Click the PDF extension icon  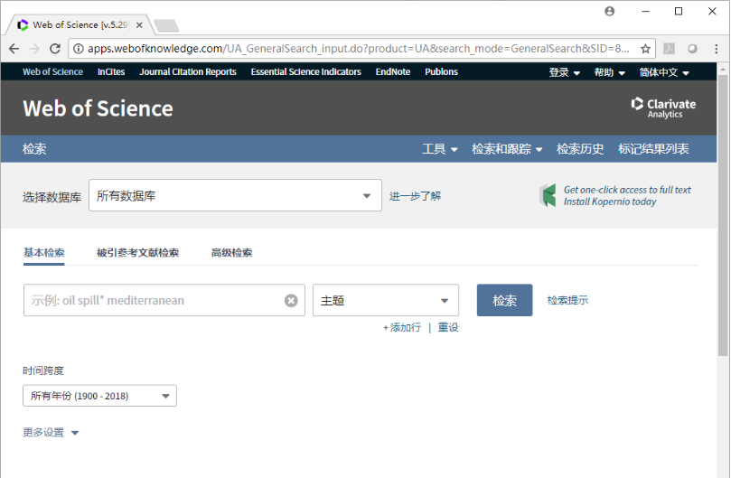669,49
